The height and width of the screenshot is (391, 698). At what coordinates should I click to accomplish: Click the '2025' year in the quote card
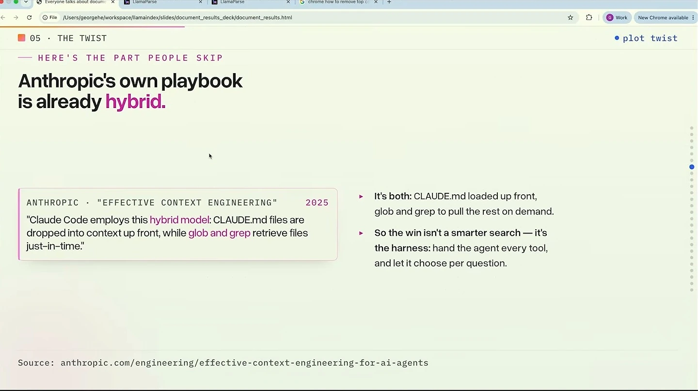[x=317, y=203]
